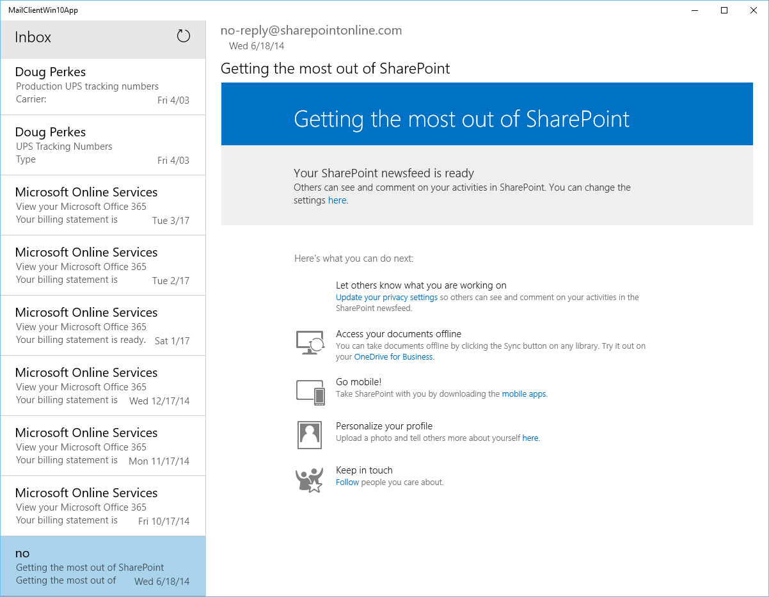Click the Access documents offline sync icon

click(x=310, y=342)
